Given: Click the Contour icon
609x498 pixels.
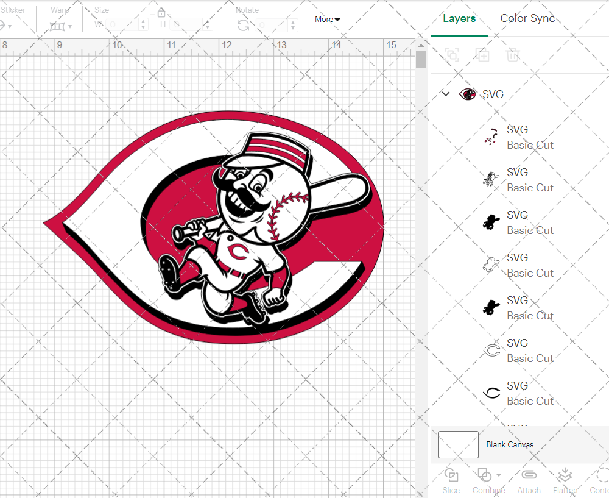Looking at the screenshot, I should pyautogui.click(x=603, y=475).
